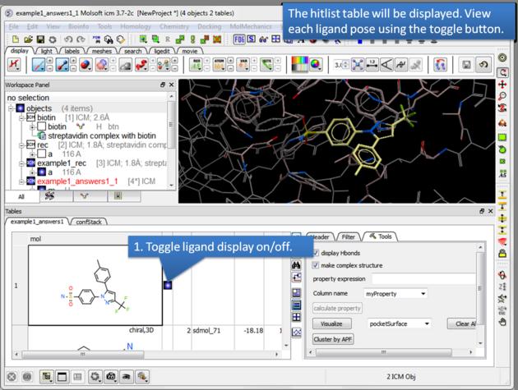Click the undo view icon in display toolbar
518x390 pixels.
tap(482, 64)
